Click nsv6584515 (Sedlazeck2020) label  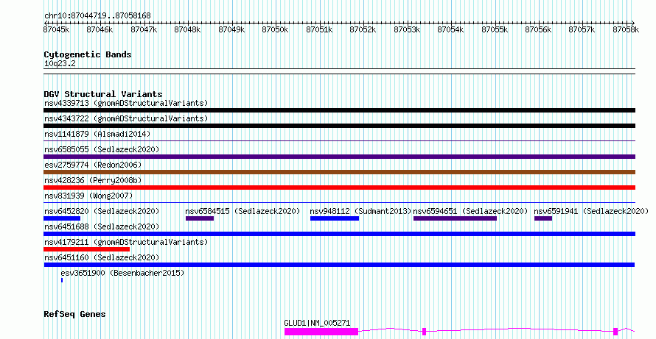242,211
